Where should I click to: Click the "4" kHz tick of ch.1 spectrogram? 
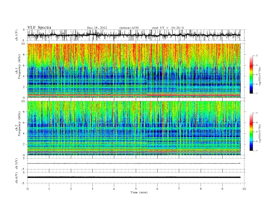[24, 76]
